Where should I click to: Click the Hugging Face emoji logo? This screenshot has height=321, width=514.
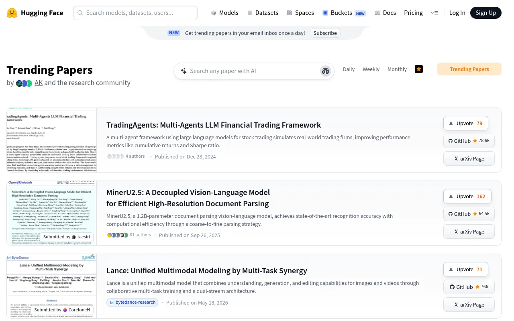pos(12,13)
